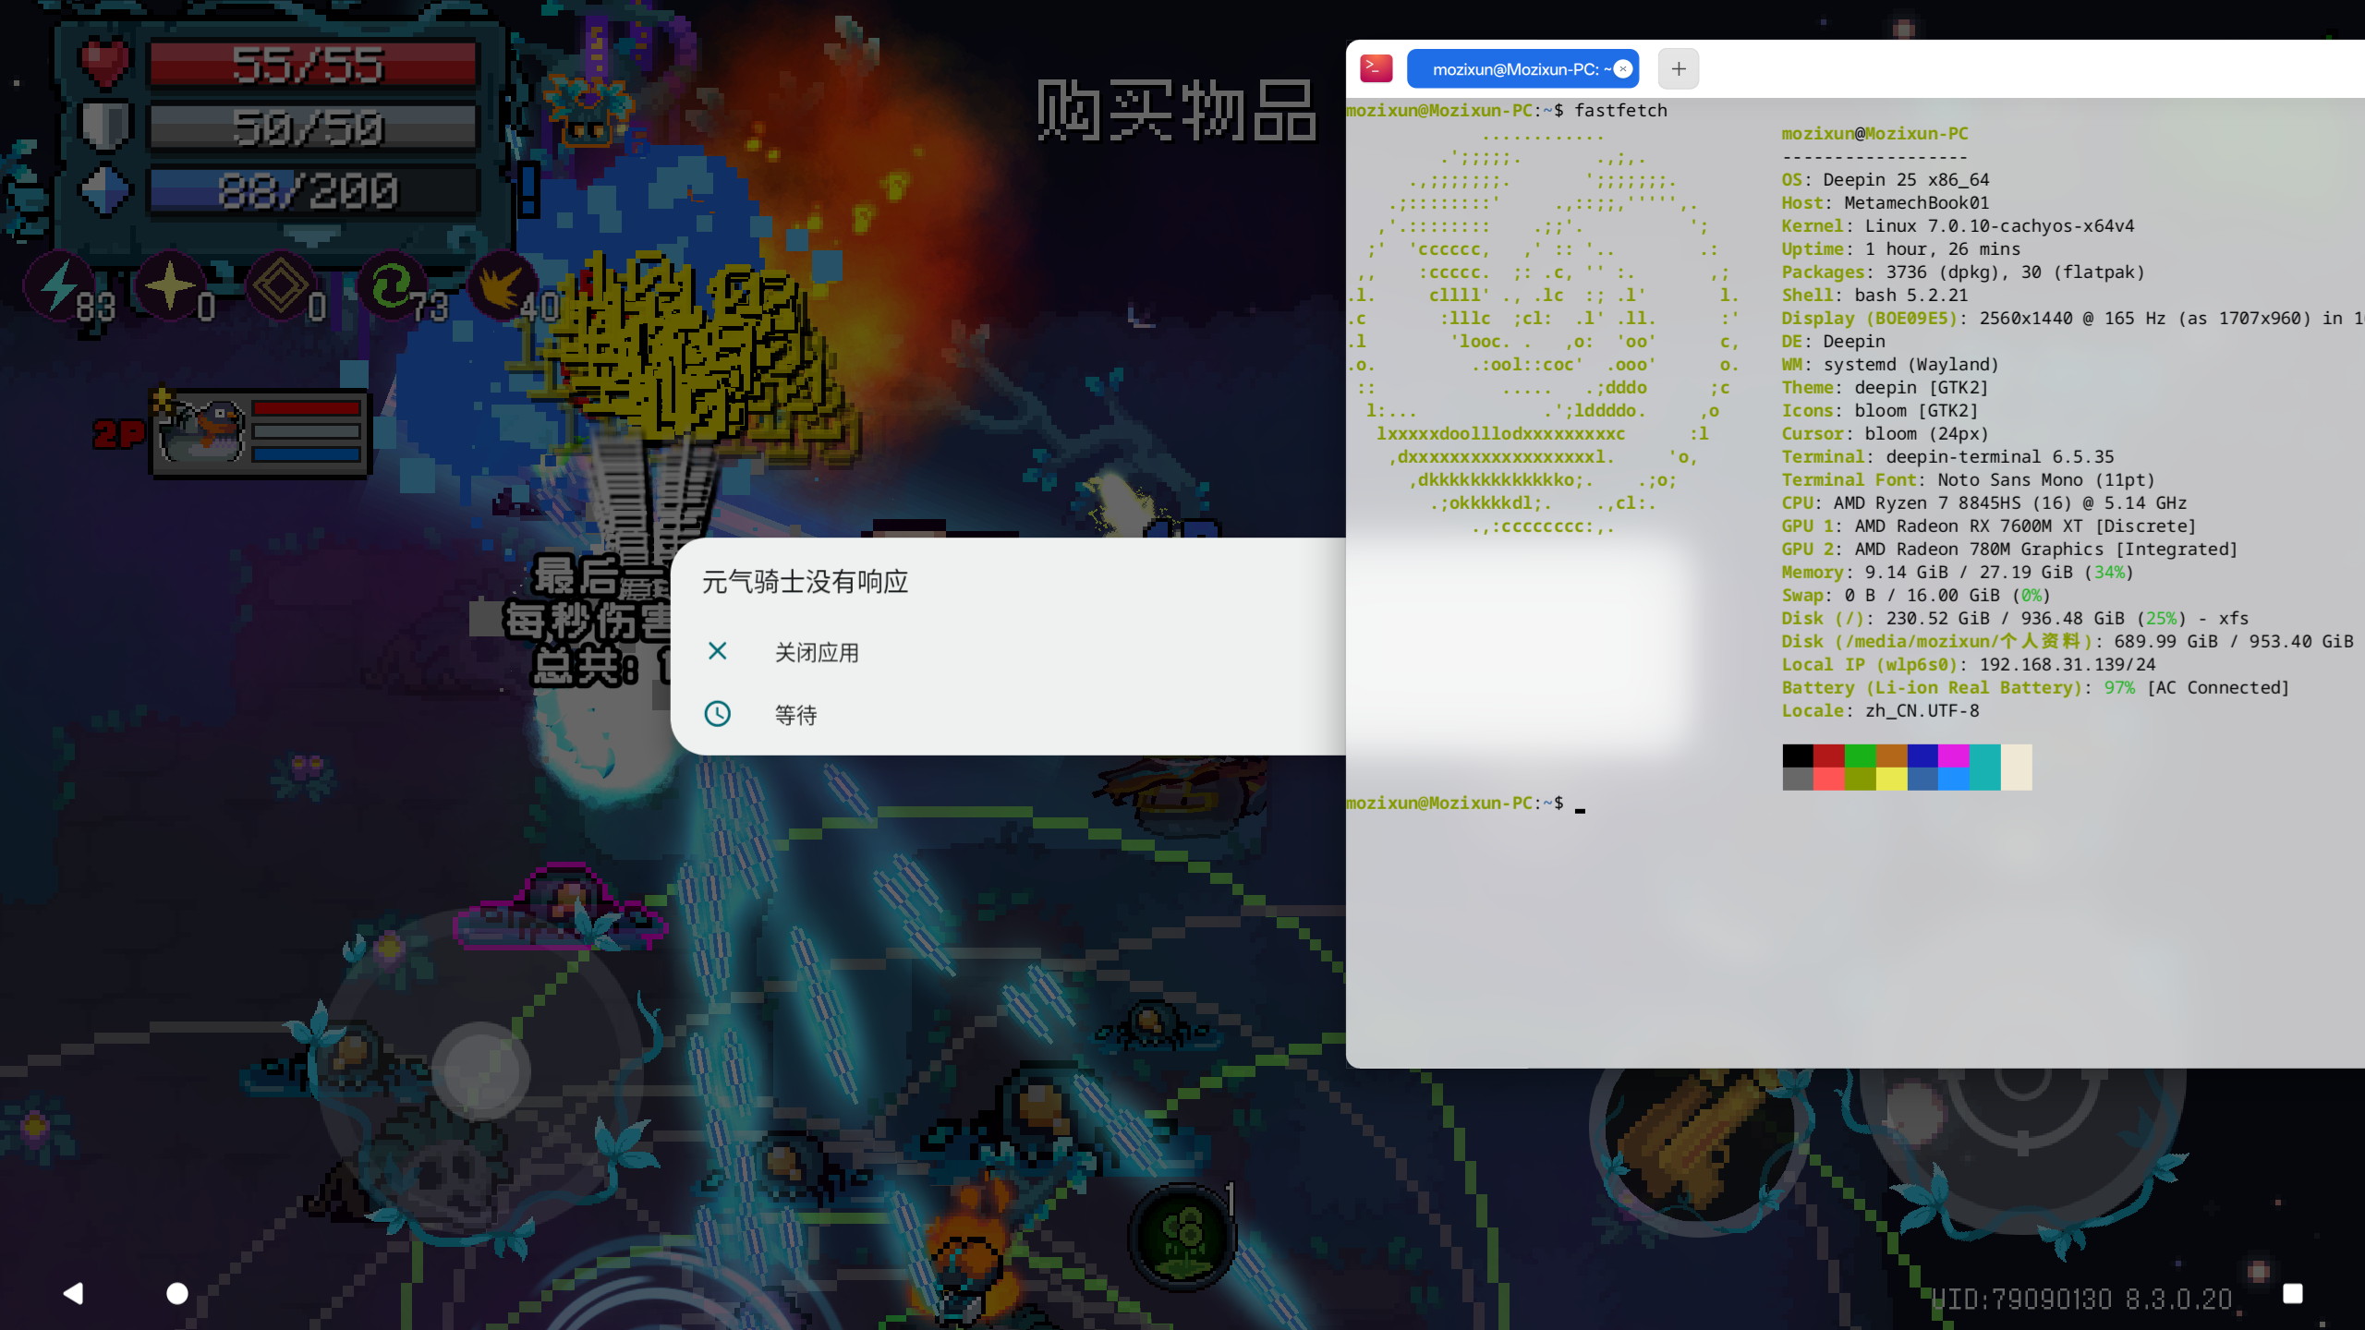The height and width of the screenshot is (1330, 2365).
Task: Click the green color swatch in terminal palette
Action: click(x=1860, y=756)
